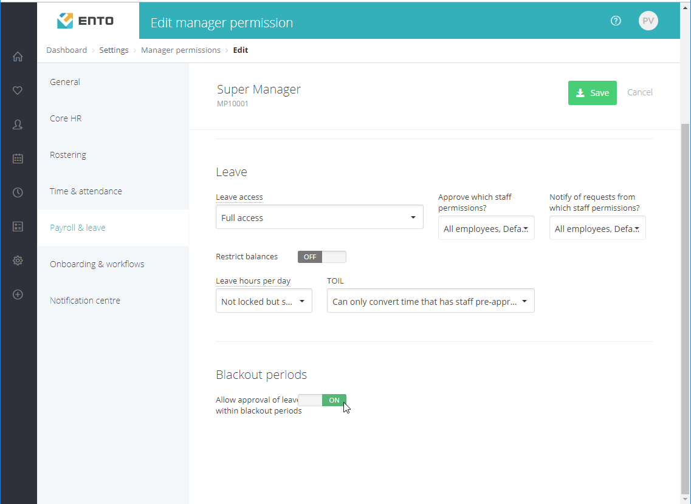Screen dimensions: 691x504
Task: Open the calendar rostering icon
Action: coord(18,158)
